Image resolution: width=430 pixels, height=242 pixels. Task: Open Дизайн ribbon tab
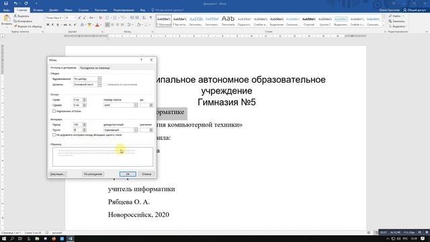(54, 10)
